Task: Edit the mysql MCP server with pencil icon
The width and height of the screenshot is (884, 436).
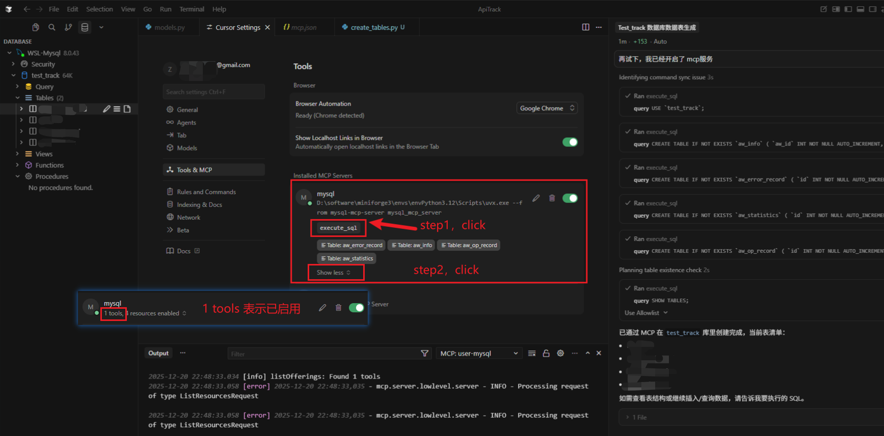Action: 536,198
